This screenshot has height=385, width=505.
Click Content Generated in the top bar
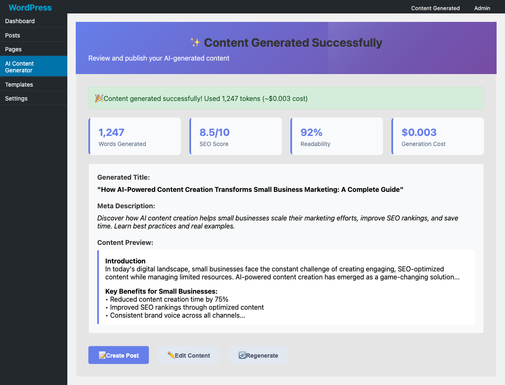click(x=435, y=8)
